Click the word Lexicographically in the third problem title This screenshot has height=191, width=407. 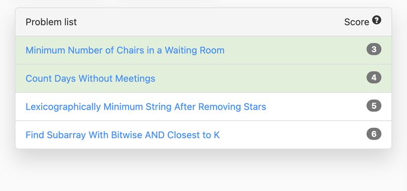[x=63, y=107]
